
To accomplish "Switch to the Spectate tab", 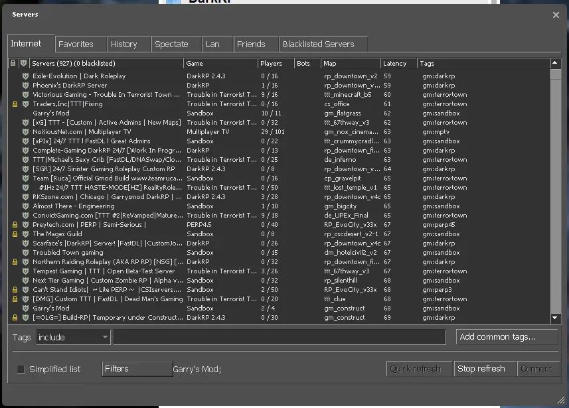I will pyautogui.click(x=177, y=44).
